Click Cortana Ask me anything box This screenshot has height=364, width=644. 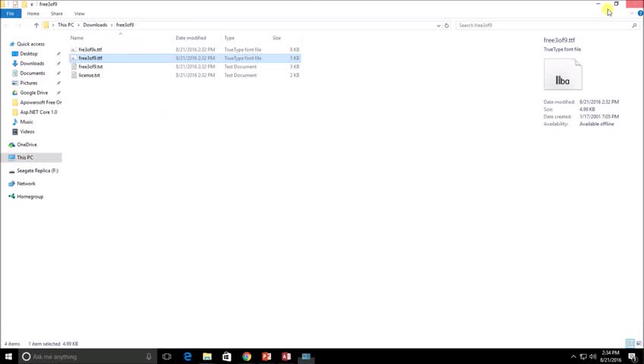pyautogui.click(x=88, y=356)
